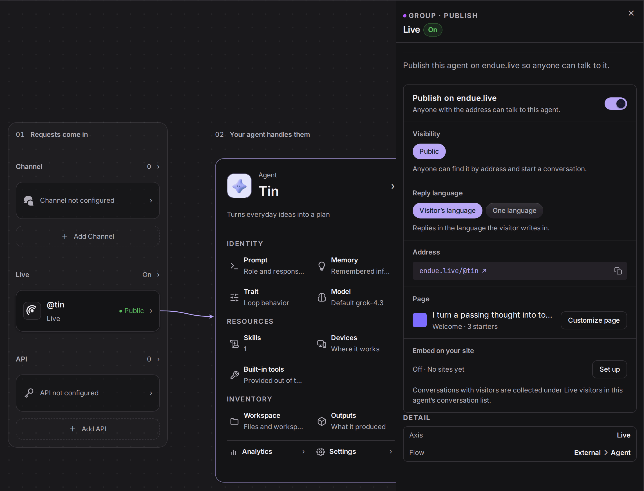The width and height of the screenshot is (644, 491).
Task: Click the Outputs cube icon
Action: (321, 421)
